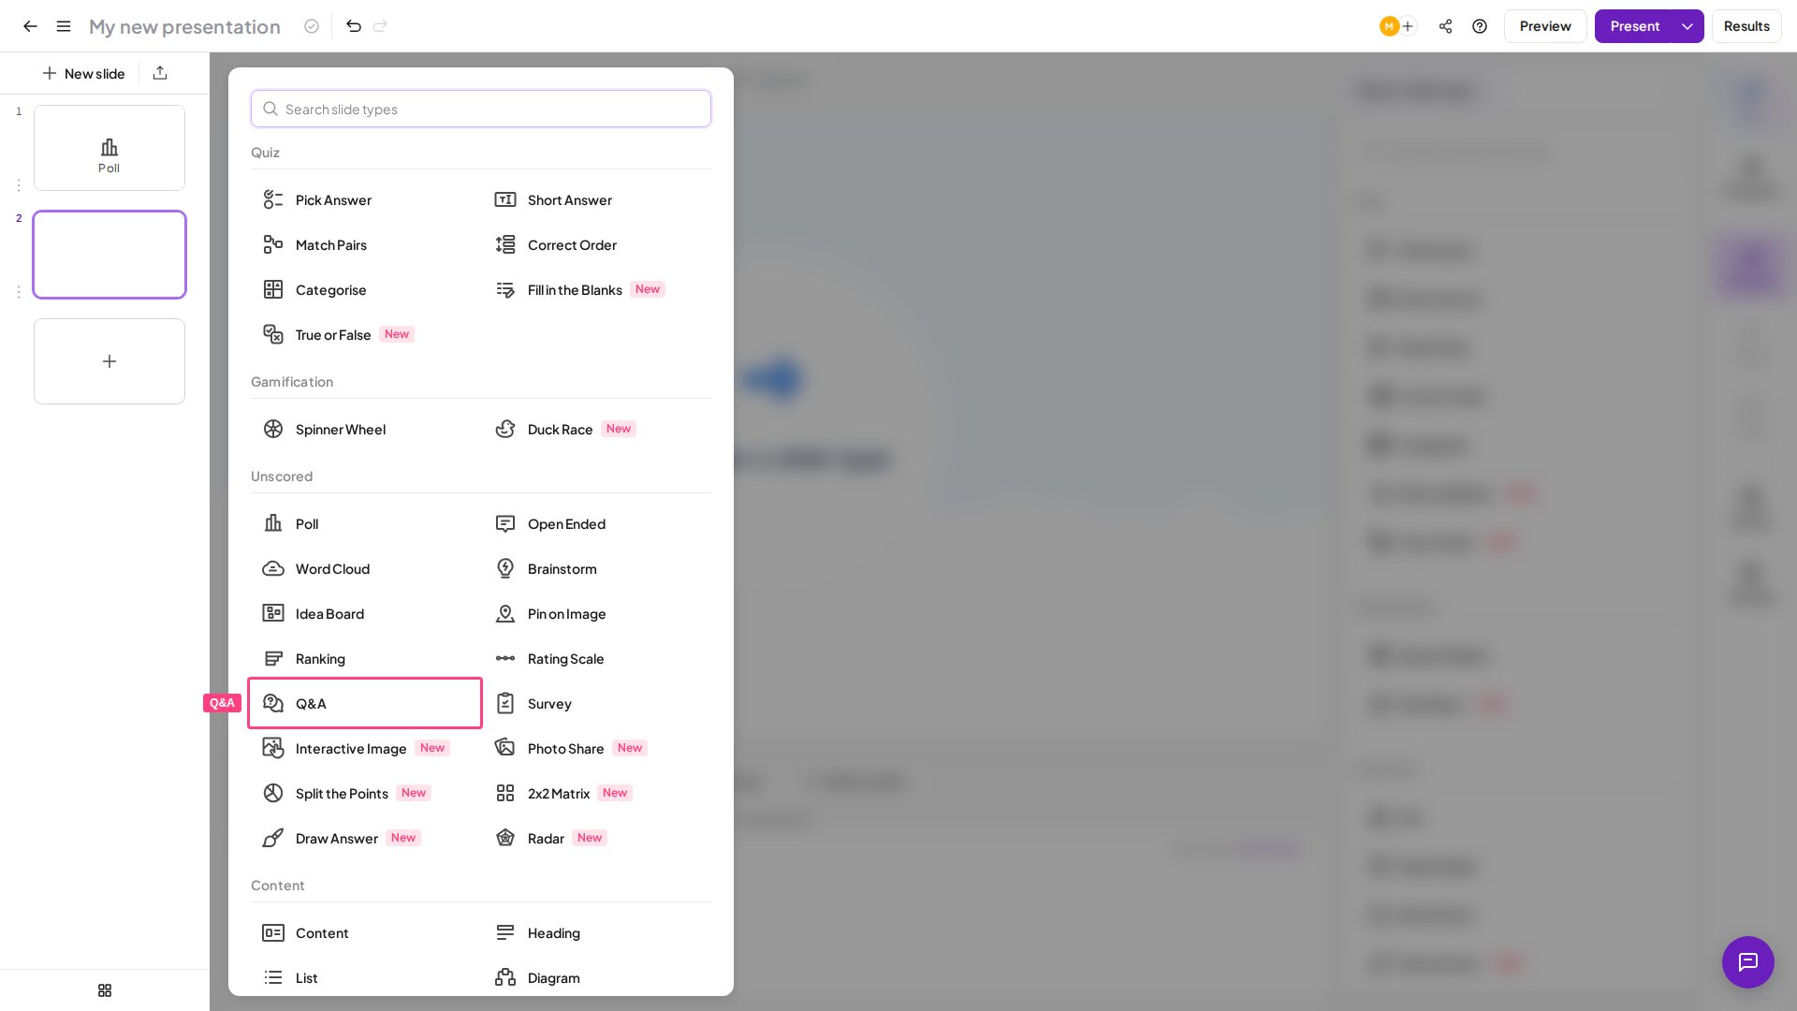Open the chat support bubble icon
Image resolution: width=1797 pixels, height=1011 pixels.
coord(1748,962)
